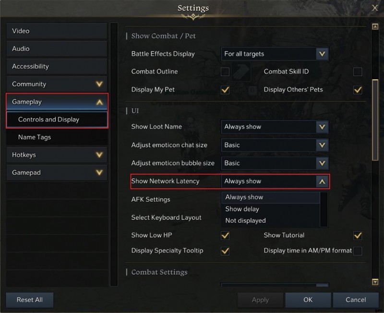This screenshot has height=313, width=384.
Task: Uncheck the Show Tutorial checkbox
Action: (357, 235)
